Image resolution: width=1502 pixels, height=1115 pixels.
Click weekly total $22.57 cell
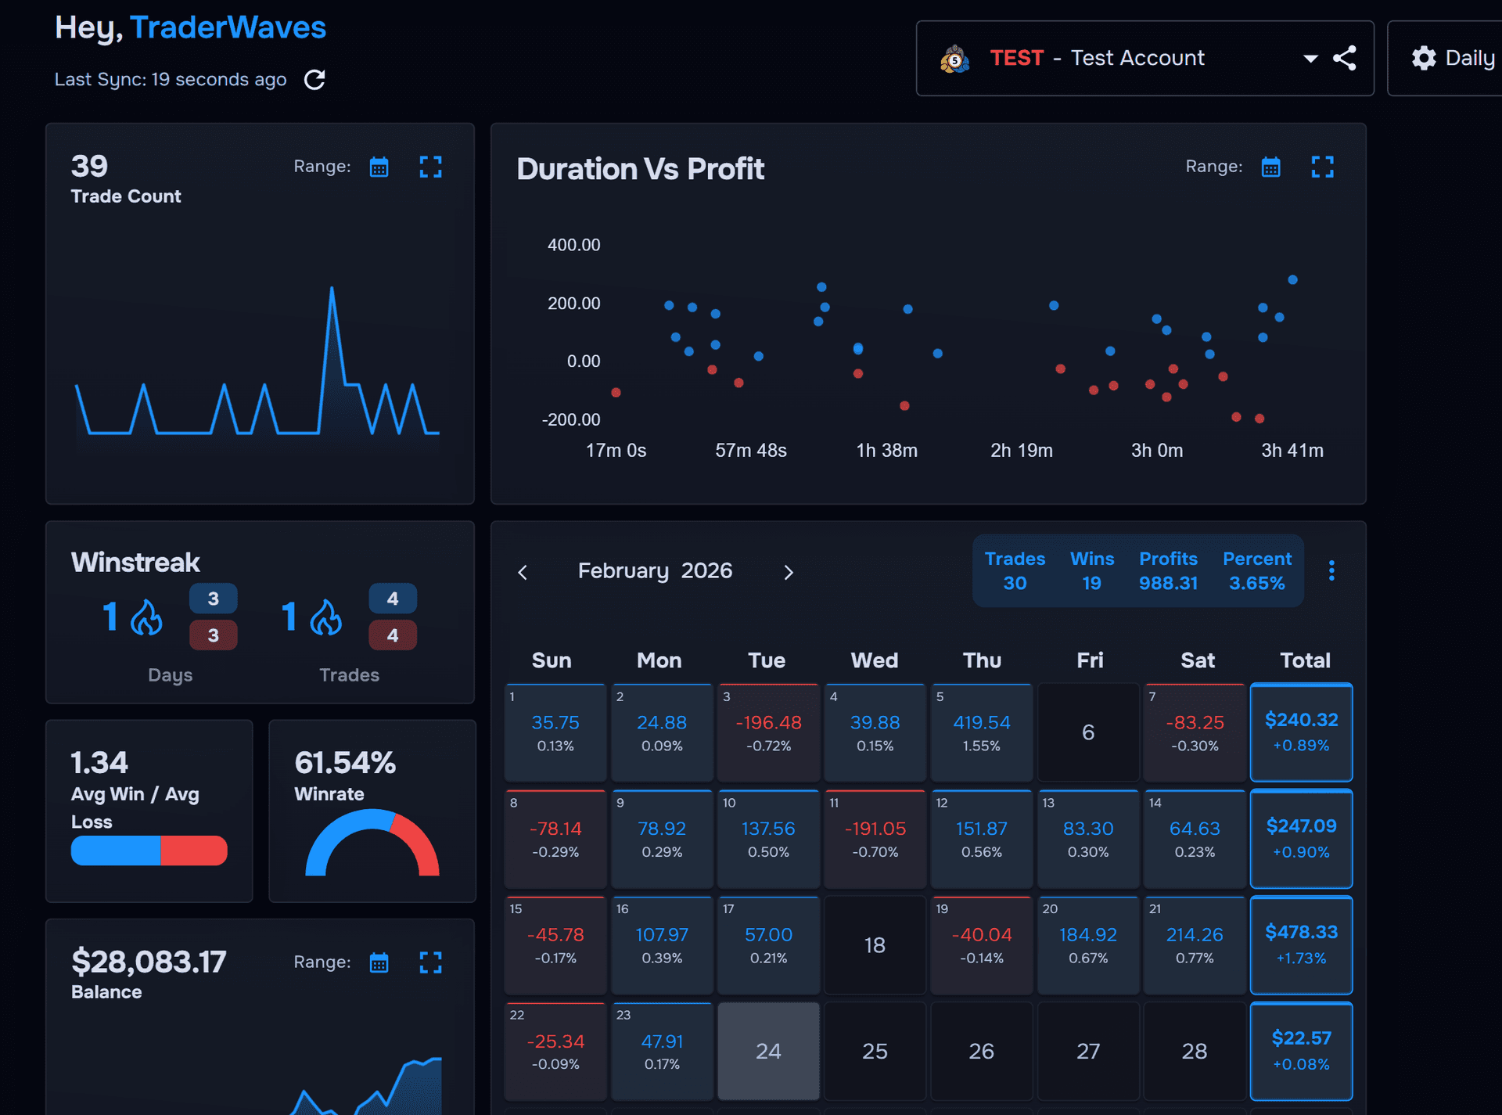[x=1302, y=1052]
